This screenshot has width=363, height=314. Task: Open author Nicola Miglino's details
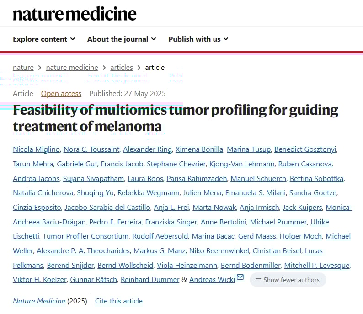point(37,149)
